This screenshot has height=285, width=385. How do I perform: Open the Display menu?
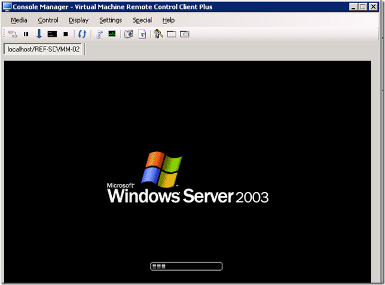pyautogui.click(x=78, y=20)
